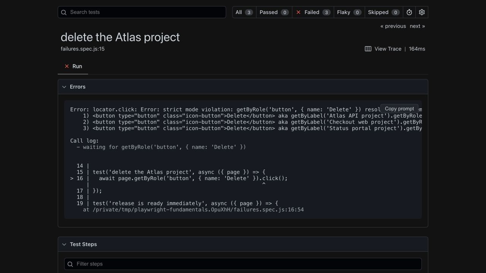Toggle the speedboard stopwatch icon
The image size is (486, 273).
point(409,12)
